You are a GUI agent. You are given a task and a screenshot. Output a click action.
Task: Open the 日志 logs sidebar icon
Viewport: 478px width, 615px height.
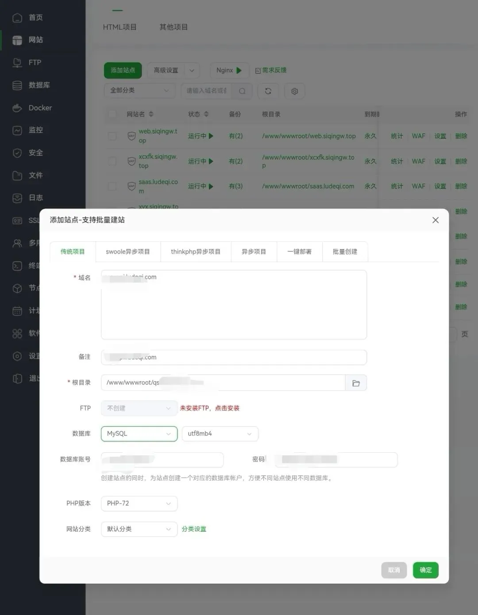(x=17, y=198)
